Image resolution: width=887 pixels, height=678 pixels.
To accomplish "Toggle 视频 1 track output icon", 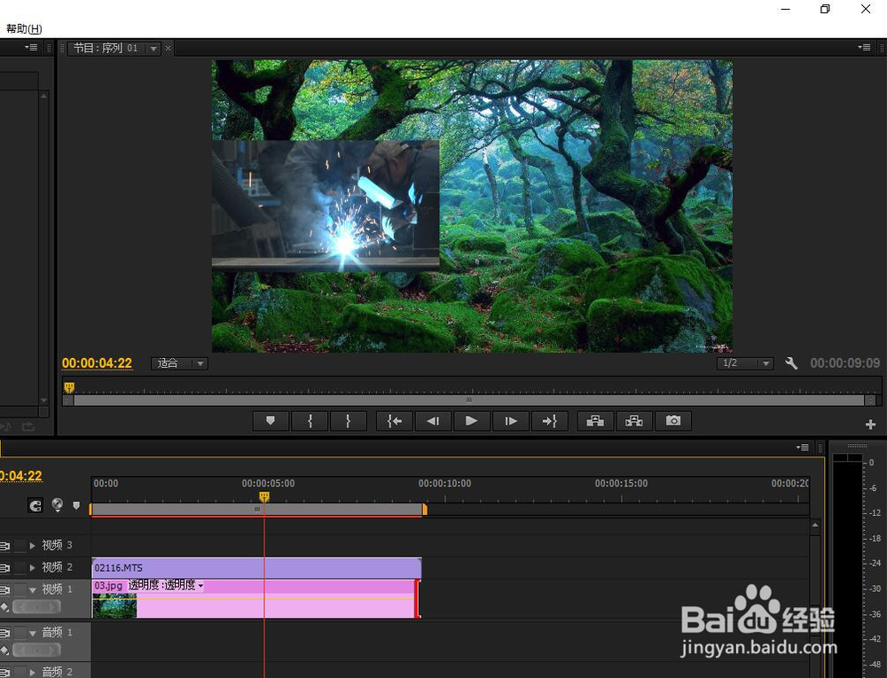I will (4, 590).
